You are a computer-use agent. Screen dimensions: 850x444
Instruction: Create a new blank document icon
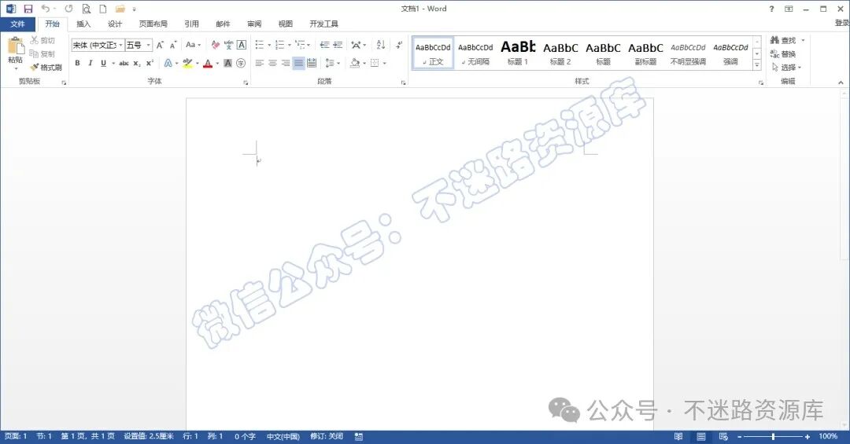[103, 9]
